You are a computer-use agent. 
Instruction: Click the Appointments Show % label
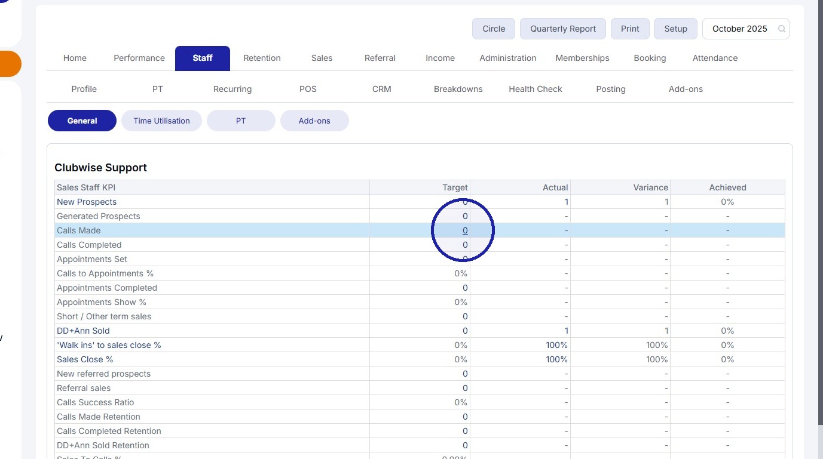102,302
